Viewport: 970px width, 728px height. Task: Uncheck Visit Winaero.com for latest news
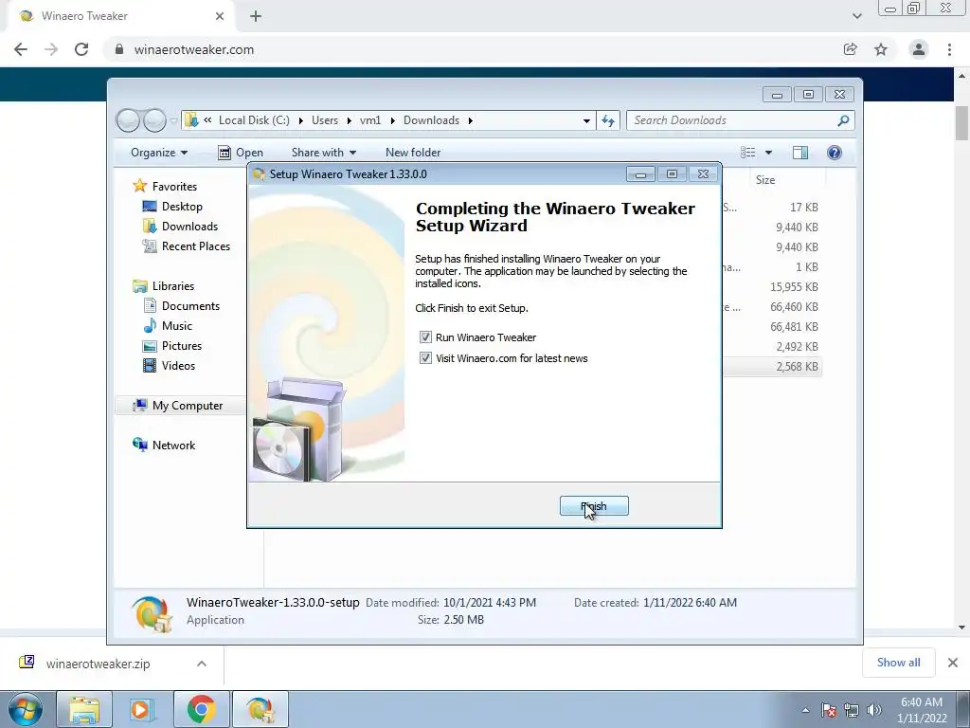coord(425,358)
